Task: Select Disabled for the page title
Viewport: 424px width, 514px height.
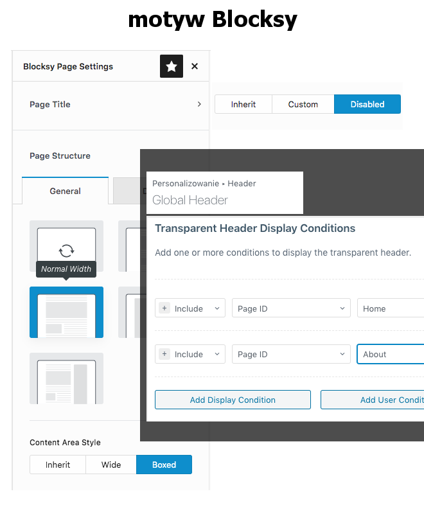Action: [367, 104]
